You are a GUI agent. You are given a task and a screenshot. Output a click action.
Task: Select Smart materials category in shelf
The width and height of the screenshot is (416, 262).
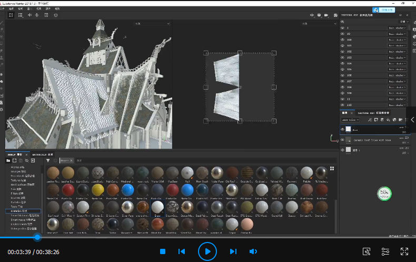tap(24, 215)
